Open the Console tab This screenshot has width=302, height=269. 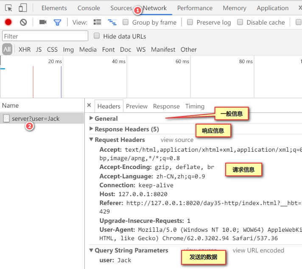coord(89,8)
